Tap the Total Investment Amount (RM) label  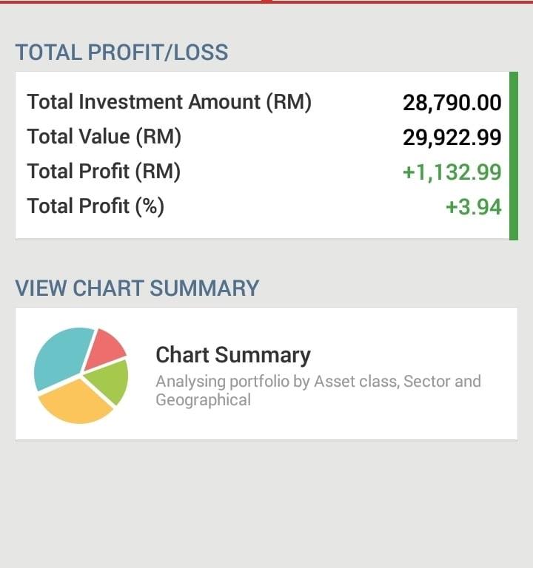tap(170, 102)
